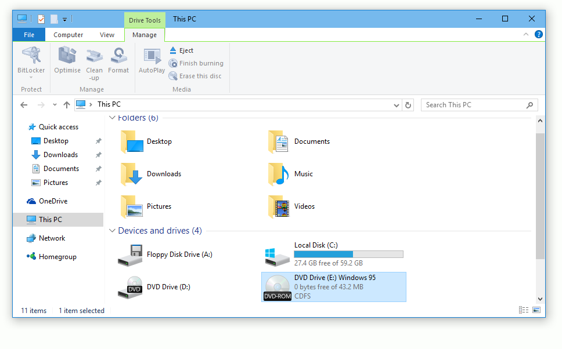Open the Downloads folder in Folders group
The height and width of the screenshot is (349, 562).
[151, 174]
